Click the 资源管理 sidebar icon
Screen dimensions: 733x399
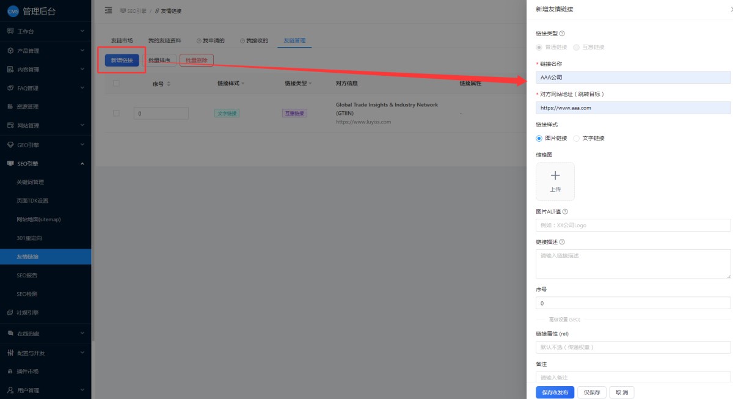10,107
